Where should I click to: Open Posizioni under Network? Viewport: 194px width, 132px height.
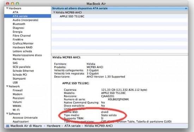pyautogui.click(x=19, y=98)
